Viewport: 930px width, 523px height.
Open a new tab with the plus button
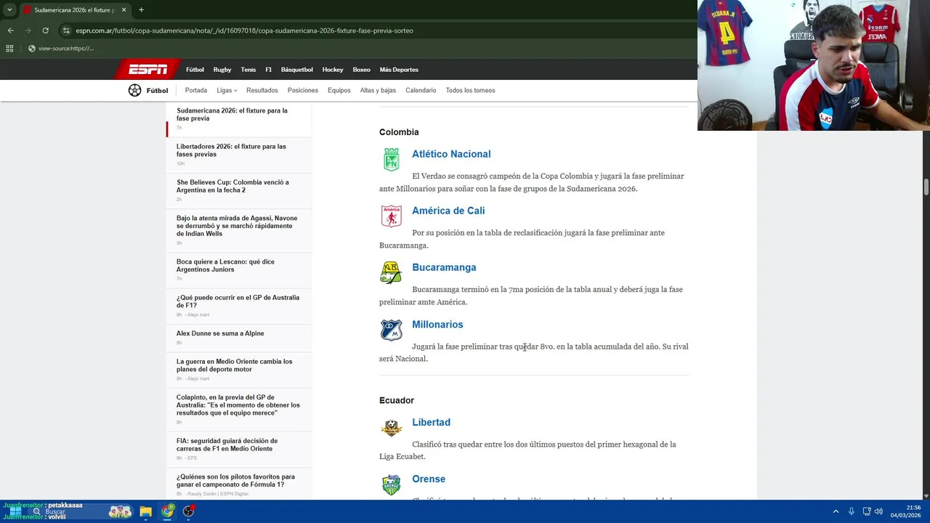141,10
